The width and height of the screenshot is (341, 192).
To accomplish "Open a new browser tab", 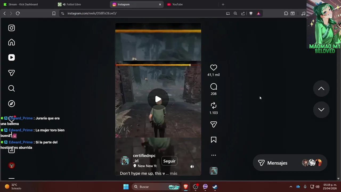I will click(x=223, y=4).
